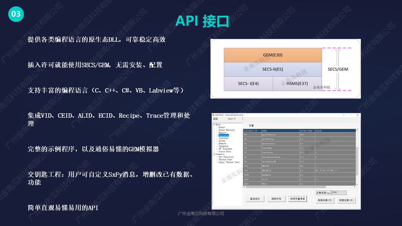This screenshot has width=402, height=226.
Task: Start periodic collection with 周期采集(开)
Action: coord(325,200)
